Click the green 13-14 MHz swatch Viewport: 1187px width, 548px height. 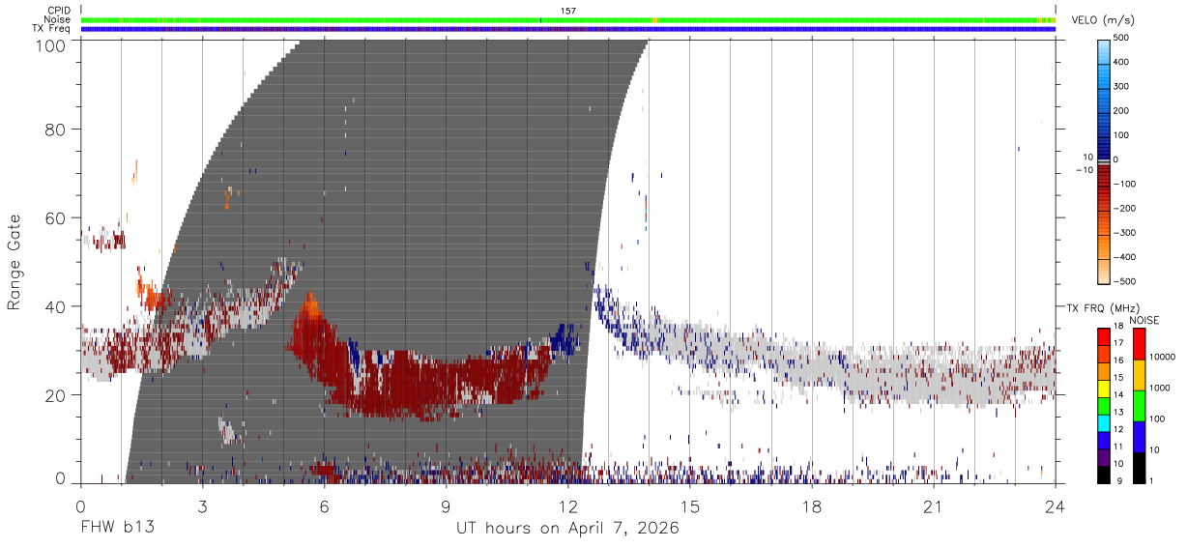pos(1104,406)
